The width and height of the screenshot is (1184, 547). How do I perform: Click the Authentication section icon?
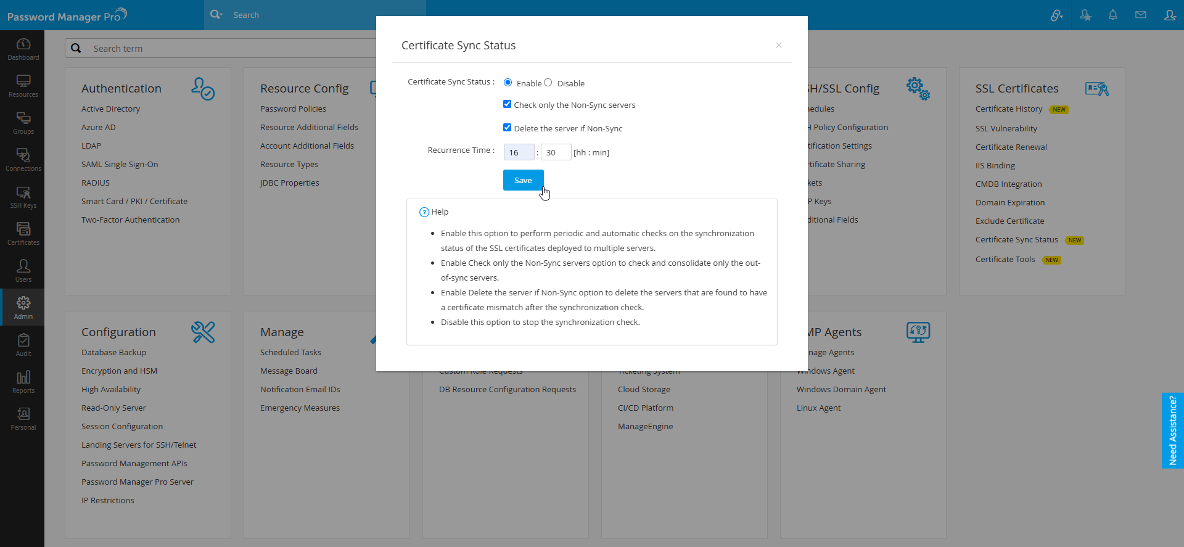[203, 89]
